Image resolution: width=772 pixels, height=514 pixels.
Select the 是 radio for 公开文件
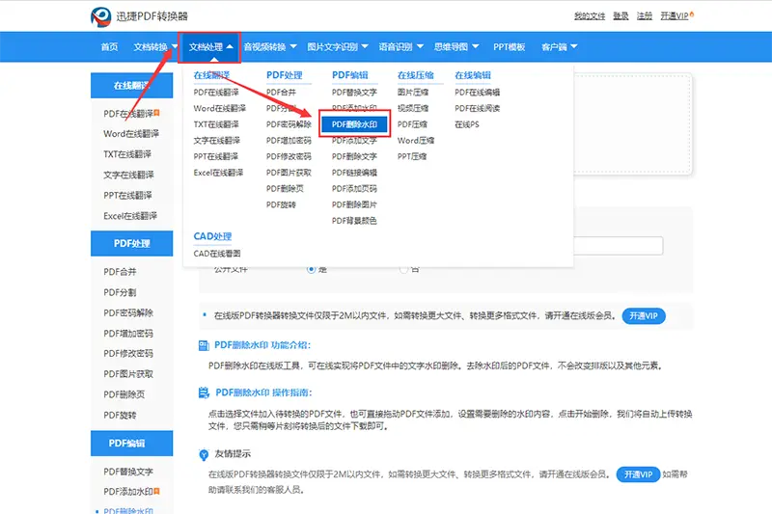[x=311, y=269]
